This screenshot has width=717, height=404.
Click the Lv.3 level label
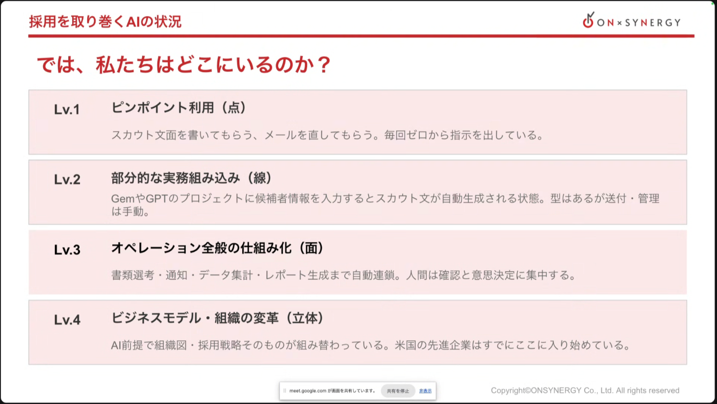click(67, 250)
